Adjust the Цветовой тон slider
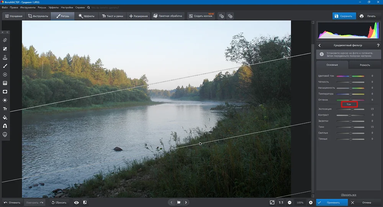Image resolution: width=383 pixels, height=207 pixels. pos(350,76)
